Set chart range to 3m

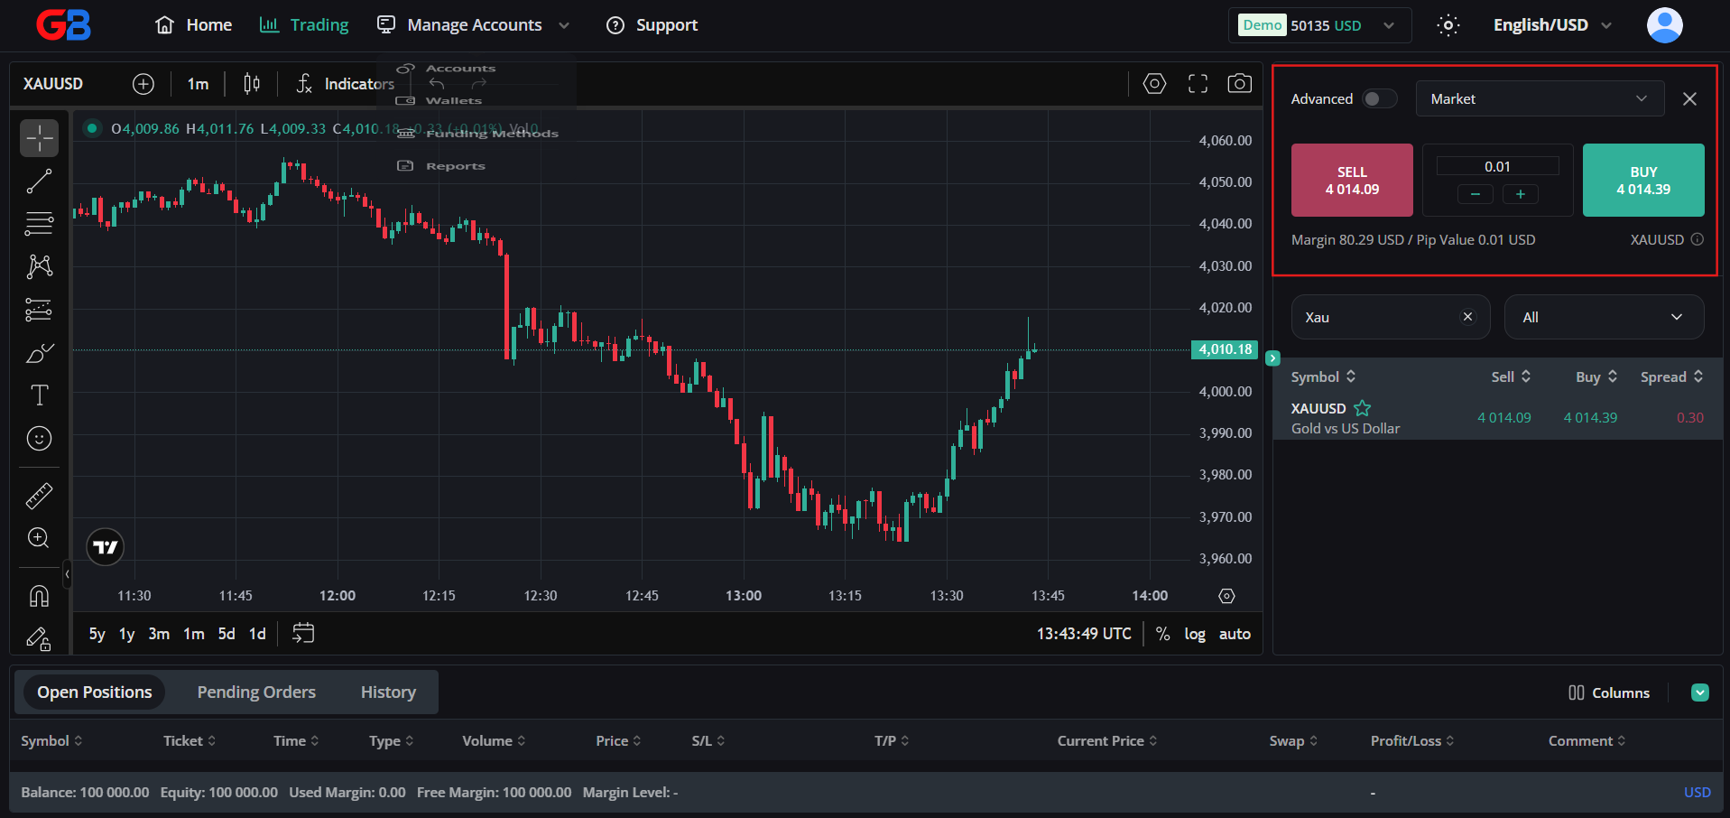tap(159, 634)
